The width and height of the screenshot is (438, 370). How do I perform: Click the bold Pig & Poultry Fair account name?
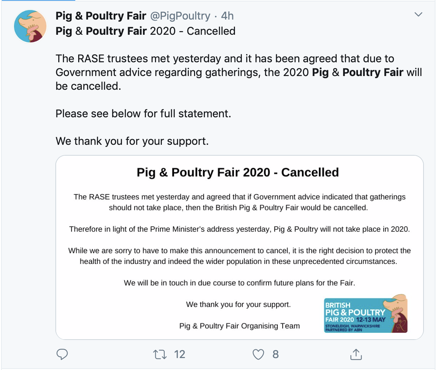coord(101,16)
